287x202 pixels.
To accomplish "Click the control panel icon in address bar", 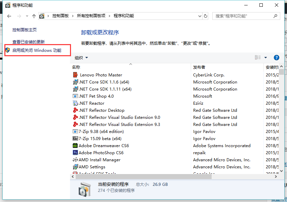I will (42, 16).
